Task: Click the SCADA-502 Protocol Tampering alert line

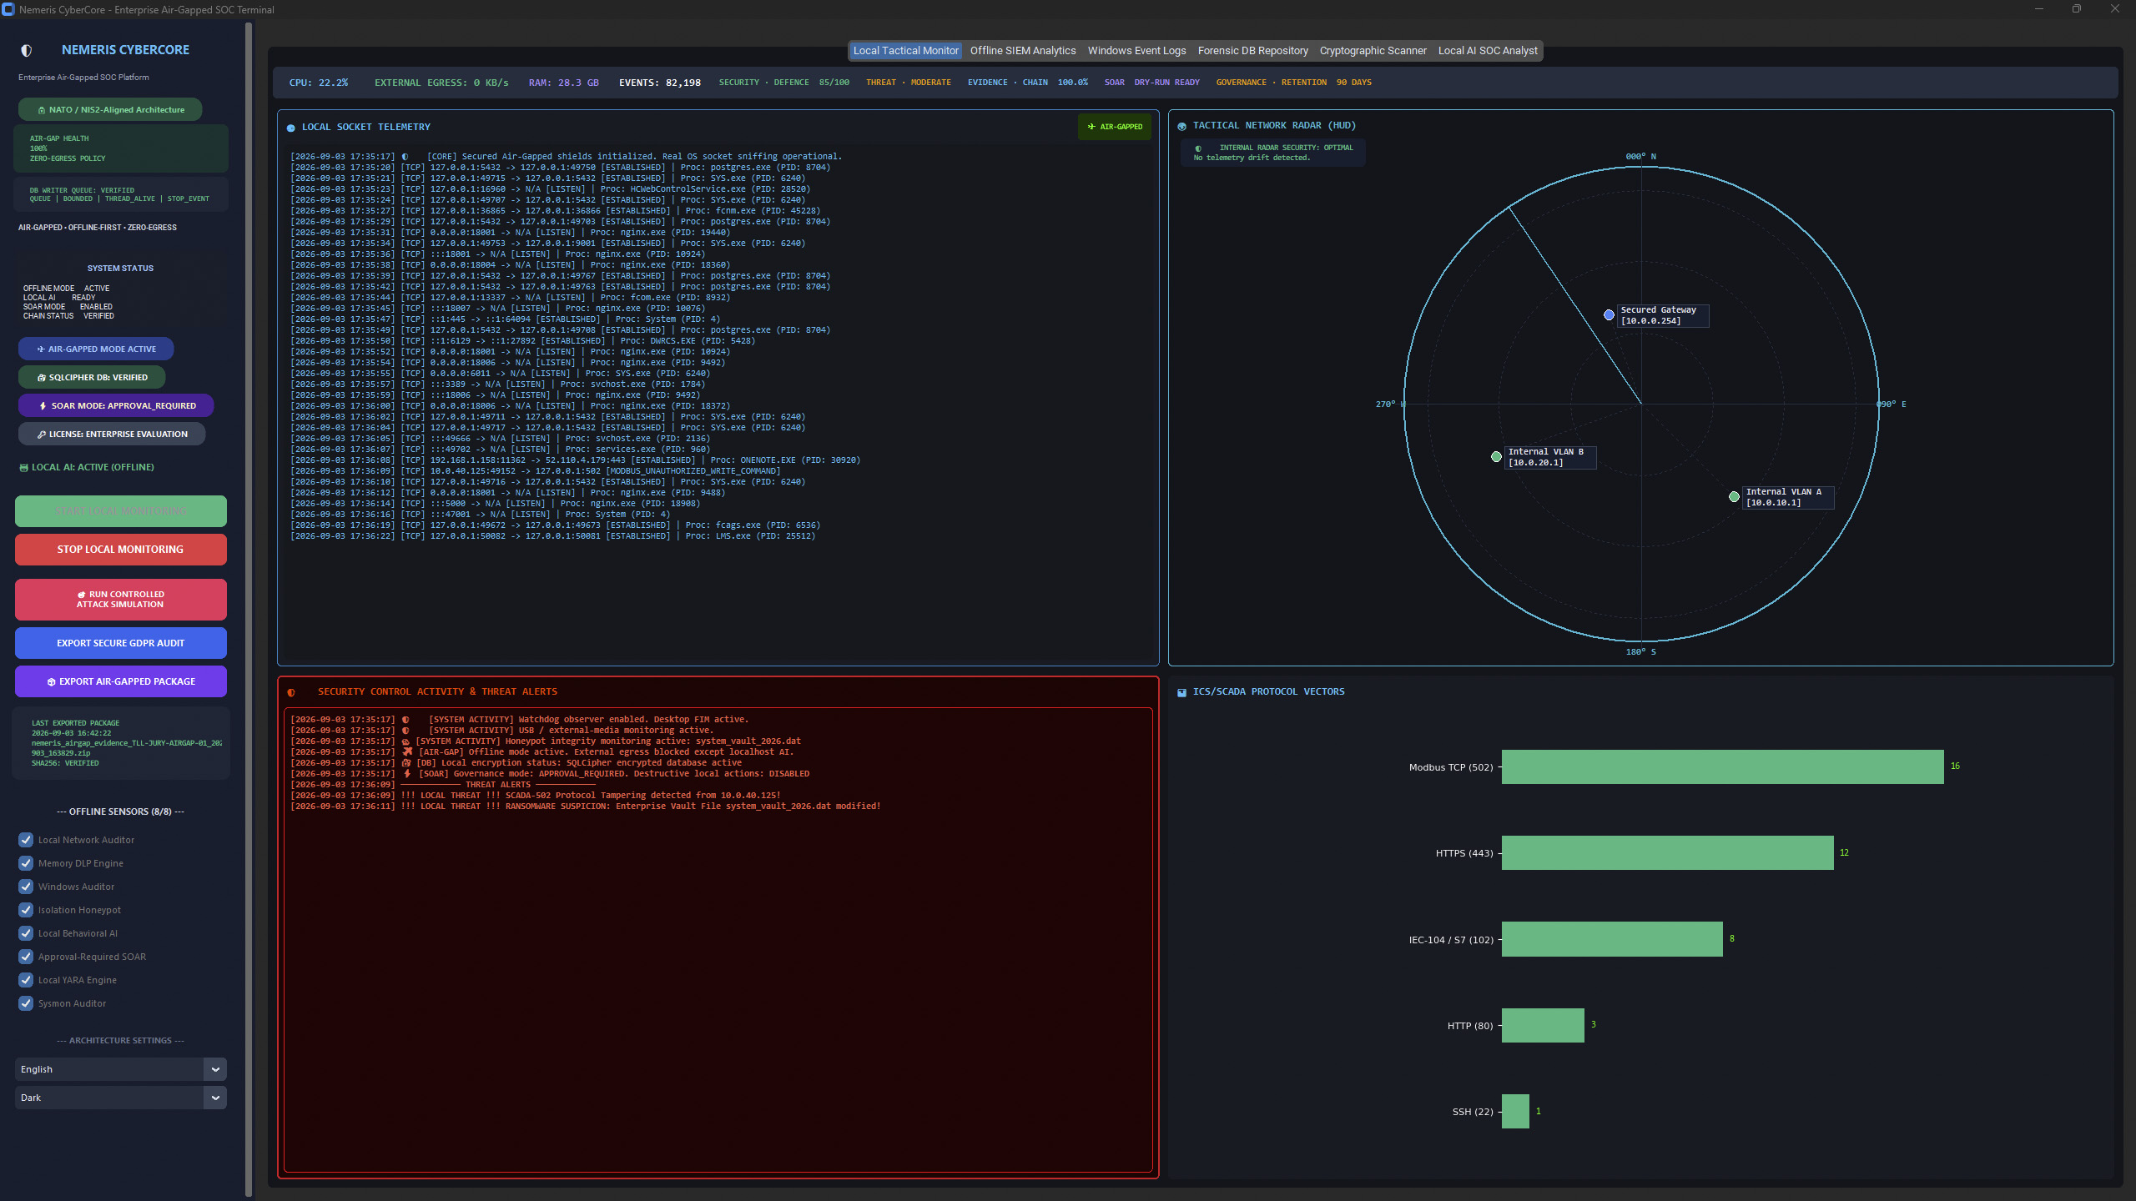Action: coord(536,796)
